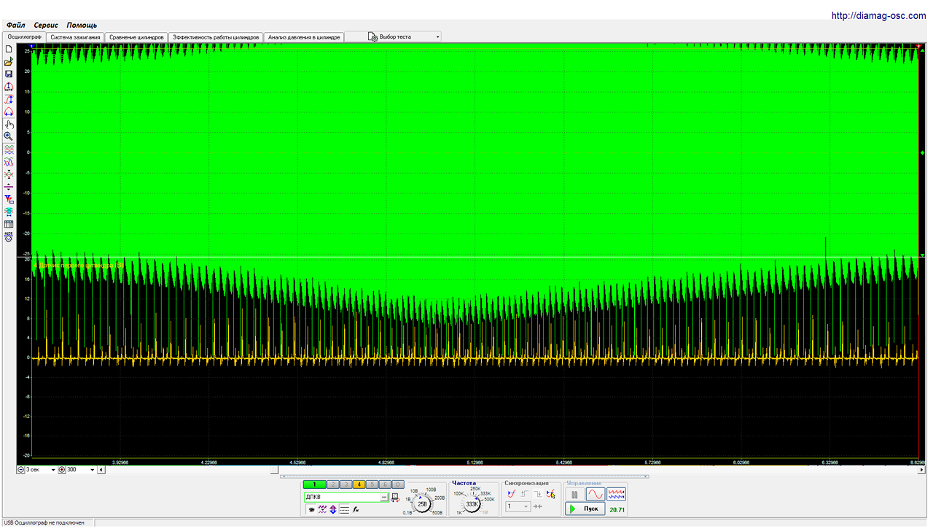933x529 pixels.
Task: Select channel 6 button
Action: point(386,484)
